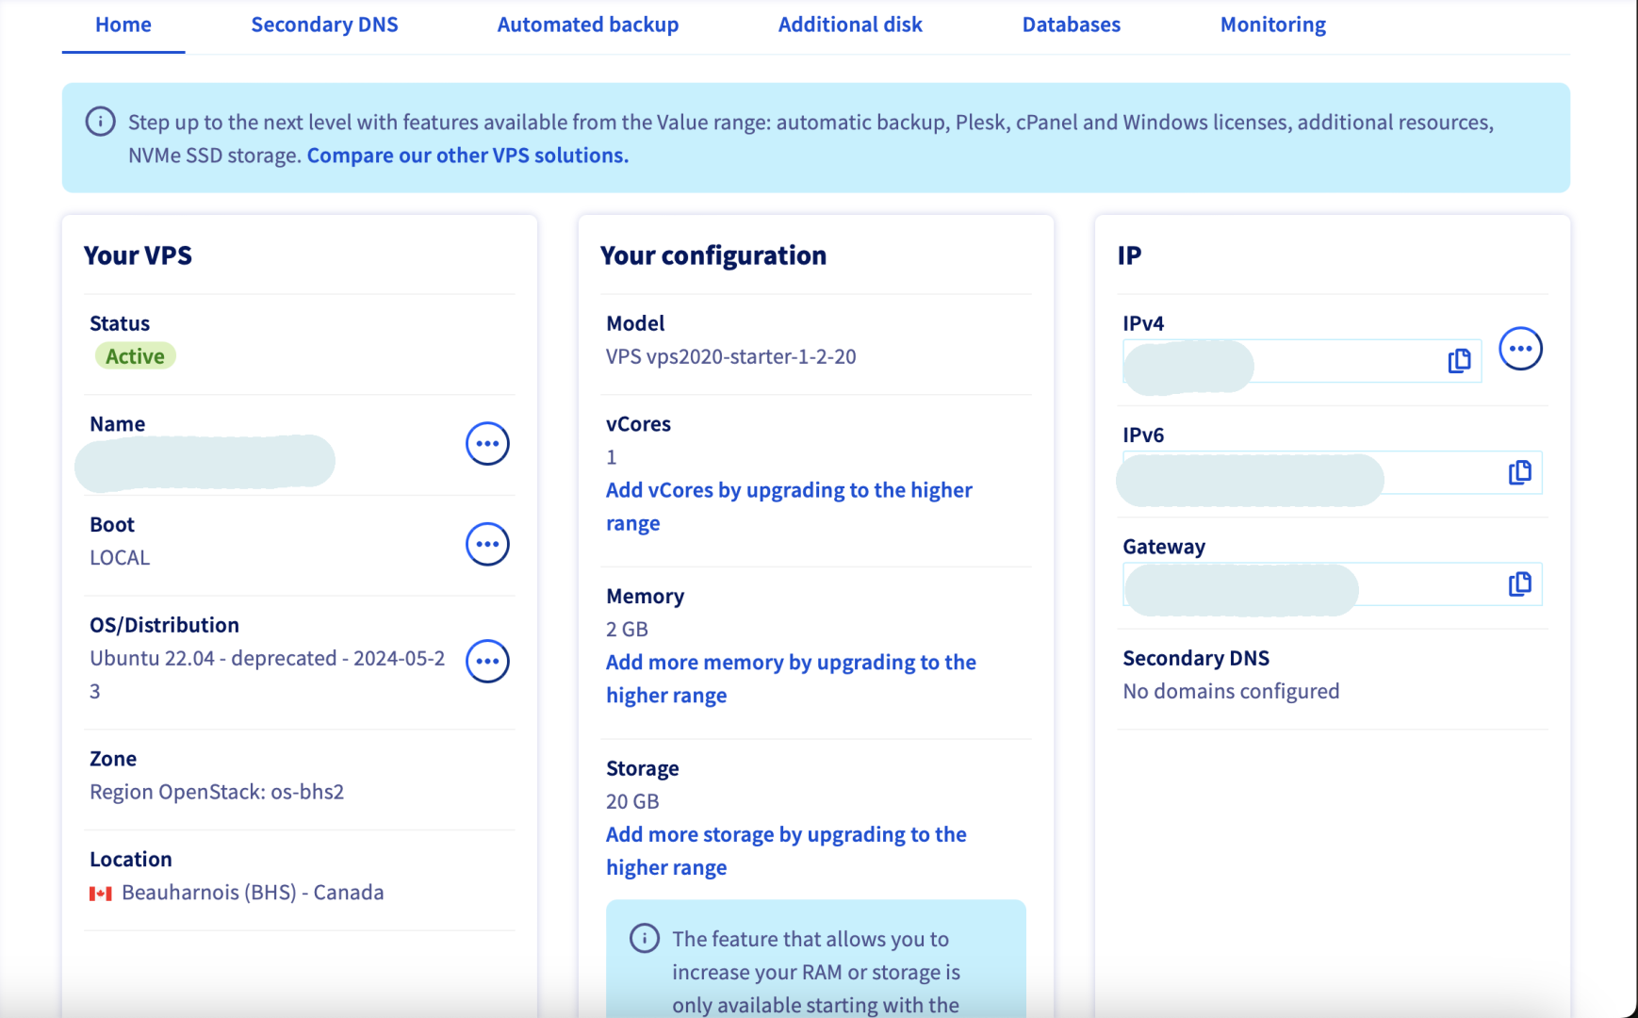Copy the IPv6 address
The height and width of the screenshot is (1018, 1638).
(x=1519, y=473)
